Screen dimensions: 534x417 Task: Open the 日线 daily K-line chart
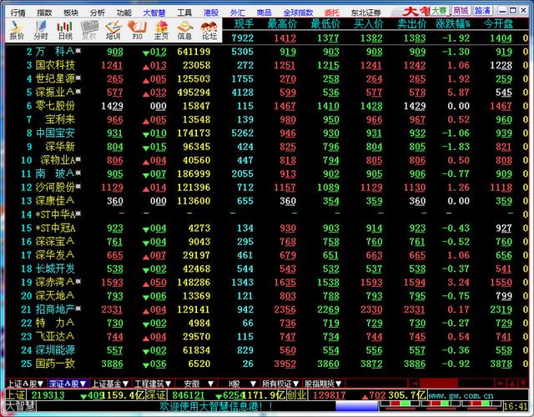(65, 30)
